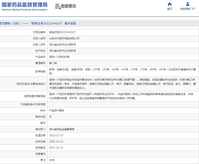
Task: Click the 有效期至 label
Action: [x=40, y=148]
